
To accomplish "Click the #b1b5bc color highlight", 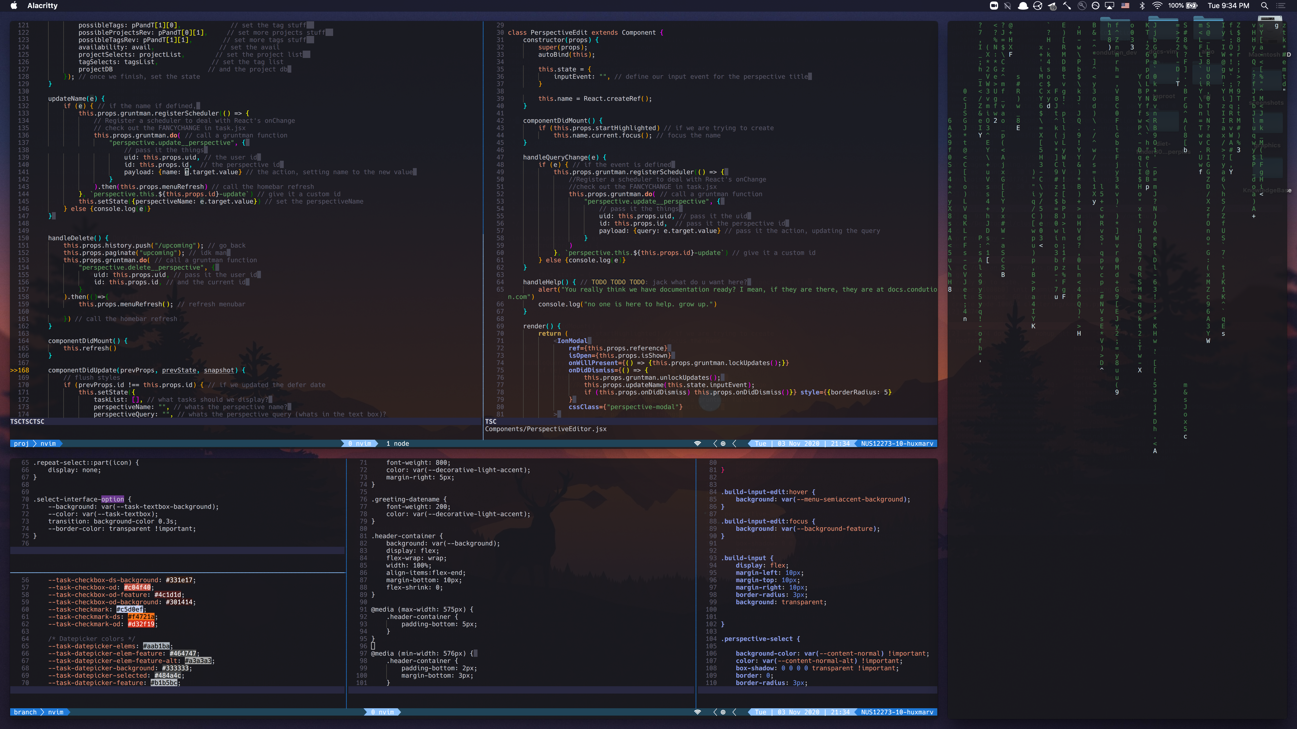I will coord(164,683).
